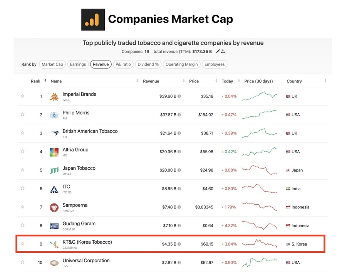Image resolution: width=337 pixels, height=276 pixels.
Task: Click info icon next to $39.60 B revenue
Action: pyautogui.click(x=179, y=96)
